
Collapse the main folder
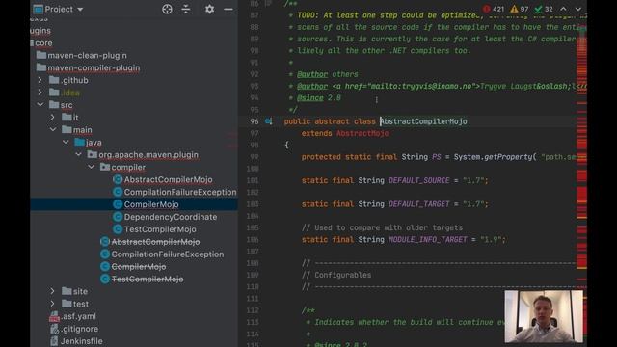pos(52,130)
